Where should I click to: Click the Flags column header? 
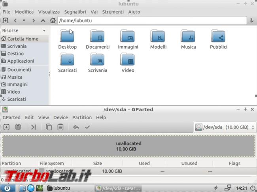coord(234,163)
